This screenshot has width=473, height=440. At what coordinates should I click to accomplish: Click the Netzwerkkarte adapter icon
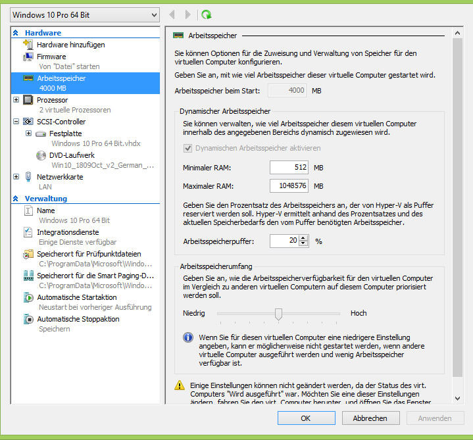(x=28, y=177)
